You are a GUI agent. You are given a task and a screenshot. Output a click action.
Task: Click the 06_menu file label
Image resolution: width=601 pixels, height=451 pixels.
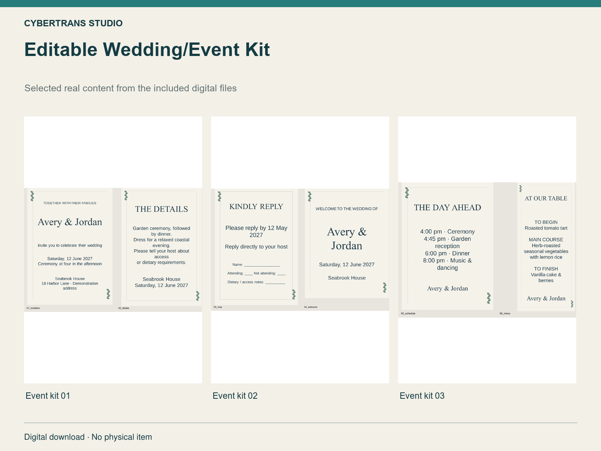[505, 313]
